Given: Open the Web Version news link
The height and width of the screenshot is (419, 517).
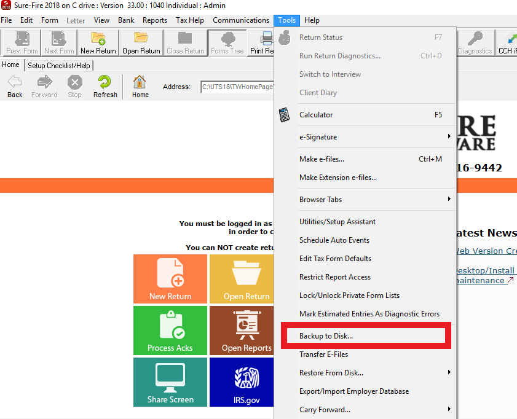Looking at the screenshot, I should pyautogui.click(x=487, y=251).
